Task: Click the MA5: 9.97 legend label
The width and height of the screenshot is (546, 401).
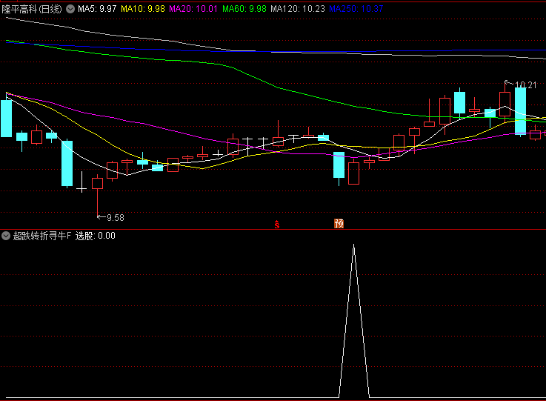Action: [97, 9]
